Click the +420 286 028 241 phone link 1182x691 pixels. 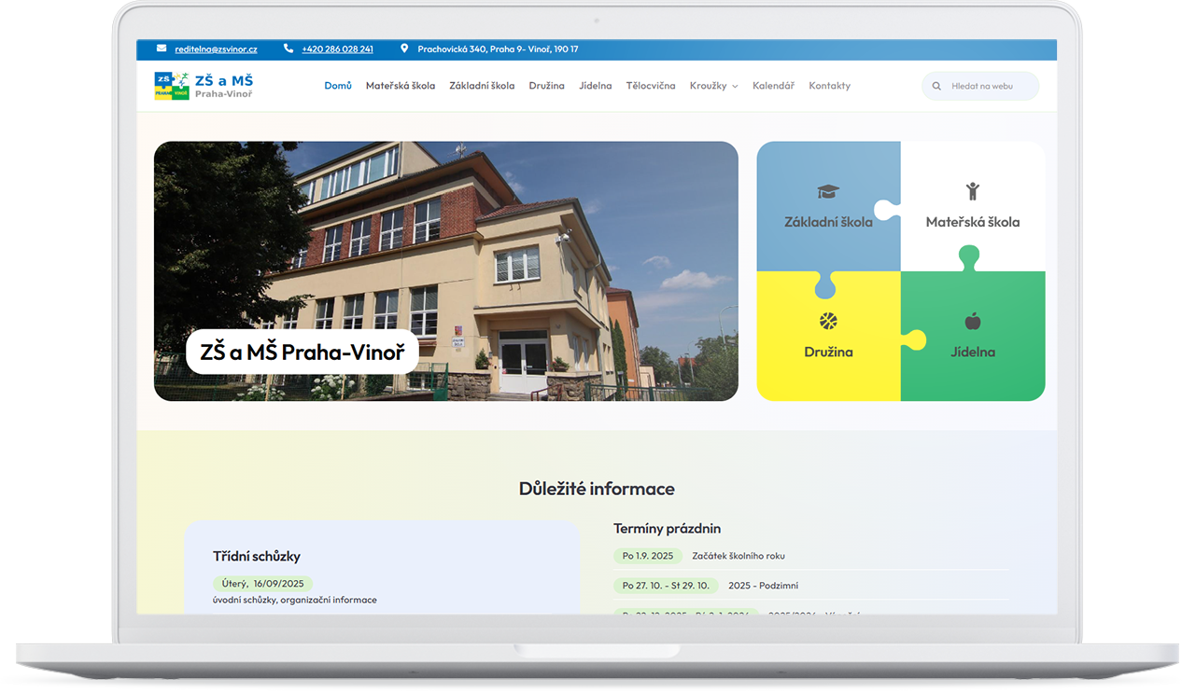[x=337, y=48]
